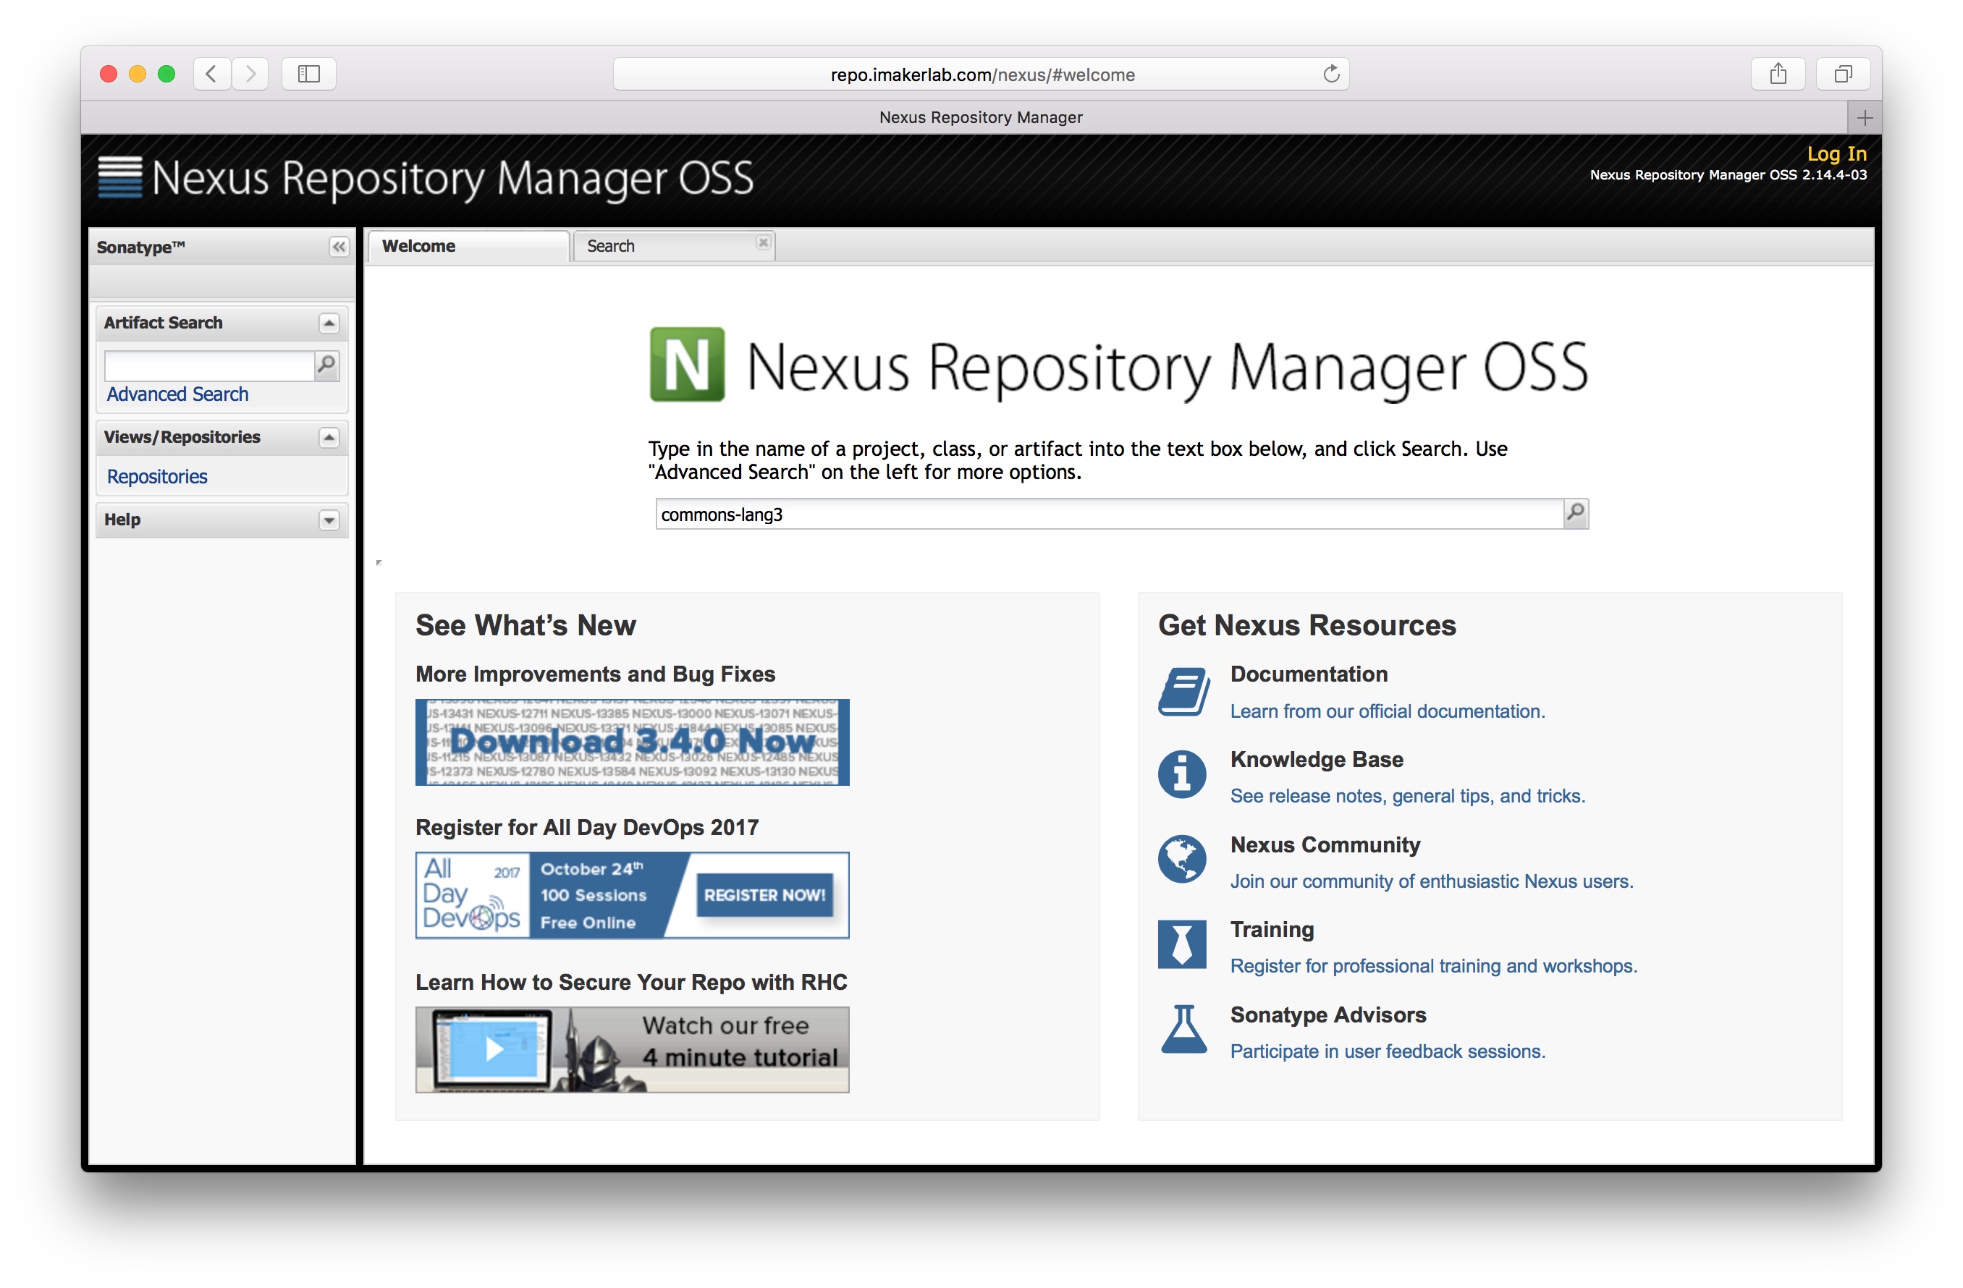Click the Training tie icon
The width and height of the screenshot is (1963, 1288).
[1181, 944]
